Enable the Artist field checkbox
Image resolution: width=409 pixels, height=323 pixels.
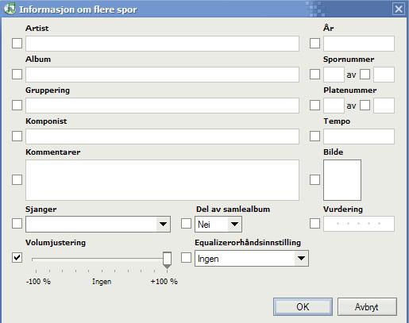coord(17,43)
